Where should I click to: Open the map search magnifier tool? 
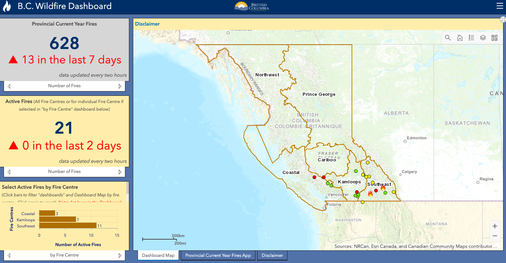coord(448,38)
